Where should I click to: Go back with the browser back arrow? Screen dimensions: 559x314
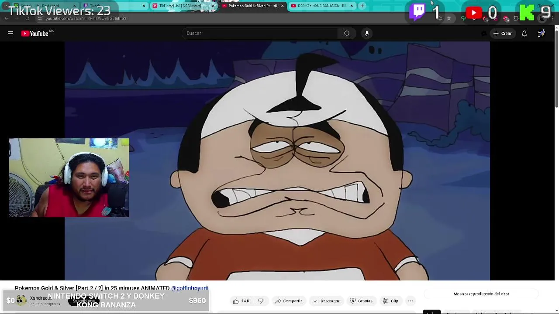(6, 18)
